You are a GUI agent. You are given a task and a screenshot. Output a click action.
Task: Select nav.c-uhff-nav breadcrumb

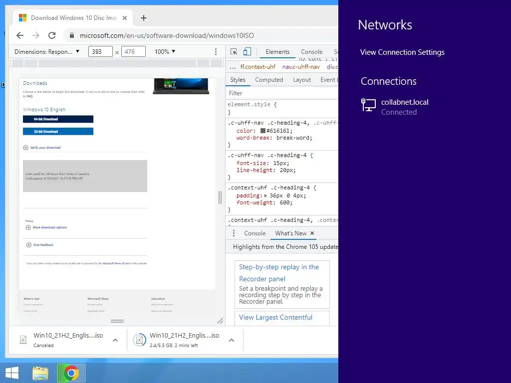301,67
